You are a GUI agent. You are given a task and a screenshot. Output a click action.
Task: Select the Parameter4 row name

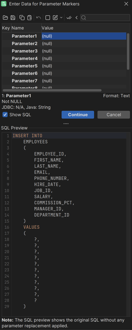(x=25, y=58)
